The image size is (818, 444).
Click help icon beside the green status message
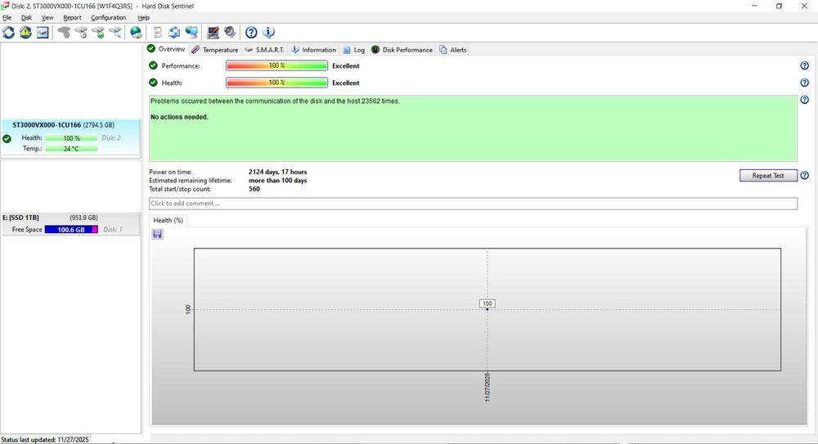click(804, 100)
